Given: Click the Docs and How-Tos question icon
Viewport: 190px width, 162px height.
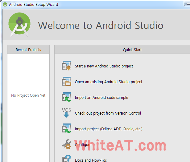Looking at the screenshot, I should (x=66, y=159).
